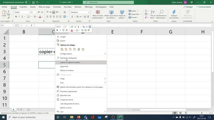Choose Nouveau commentaire in the context menu
The image size is (214, 120).
pos(81,91)
